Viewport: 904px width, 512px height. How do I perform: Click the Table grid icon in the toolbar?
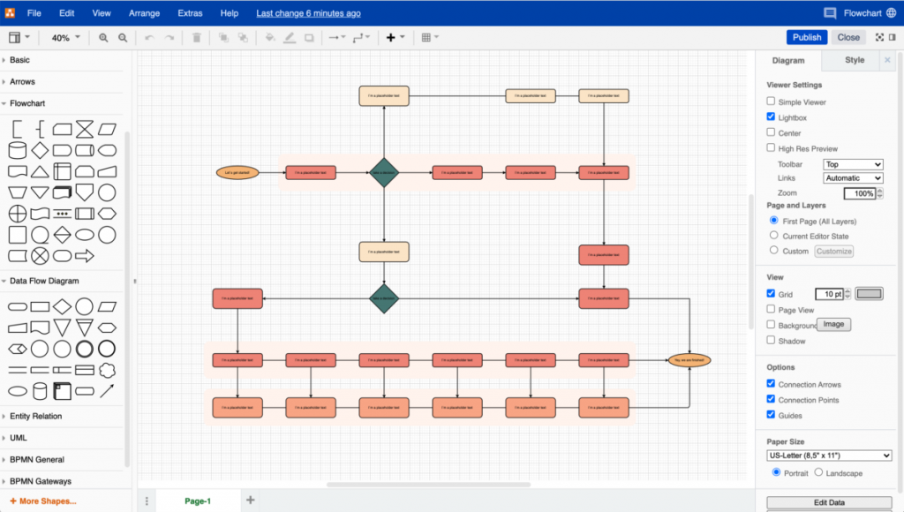[428, 37]
